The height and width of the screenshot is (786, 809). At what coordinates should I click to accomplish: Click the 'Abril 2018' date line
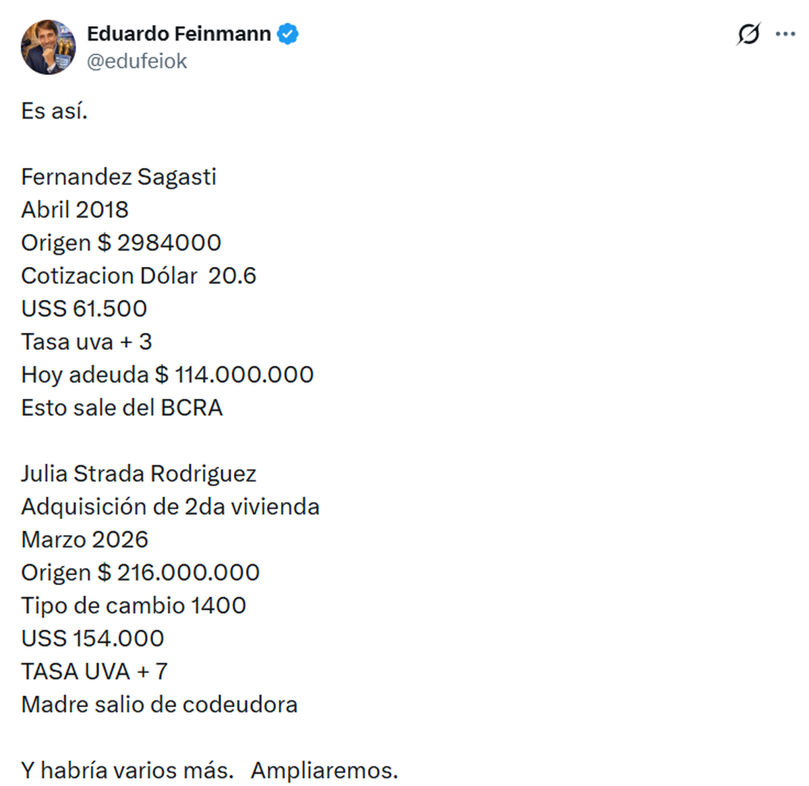(75, 210)
